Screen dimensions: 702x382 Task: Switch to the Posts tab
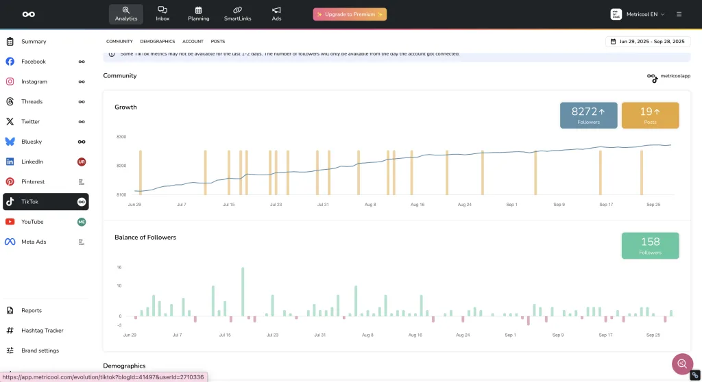pyautogui.click(x=218, y=42)
